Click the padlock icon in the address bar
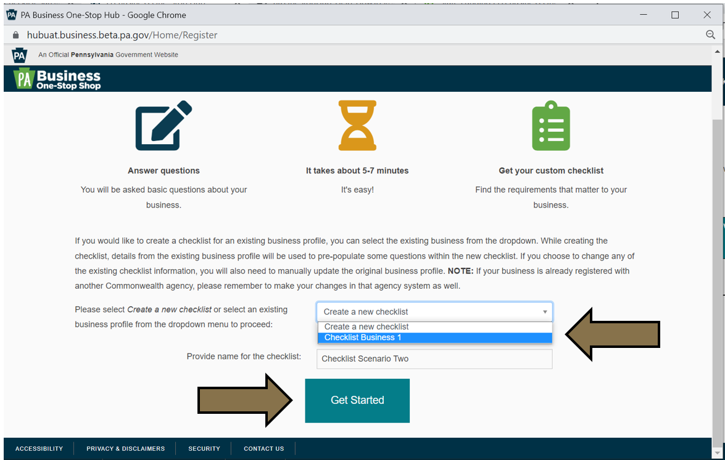Viewport: 725px width, 460px height. [15, 35]
